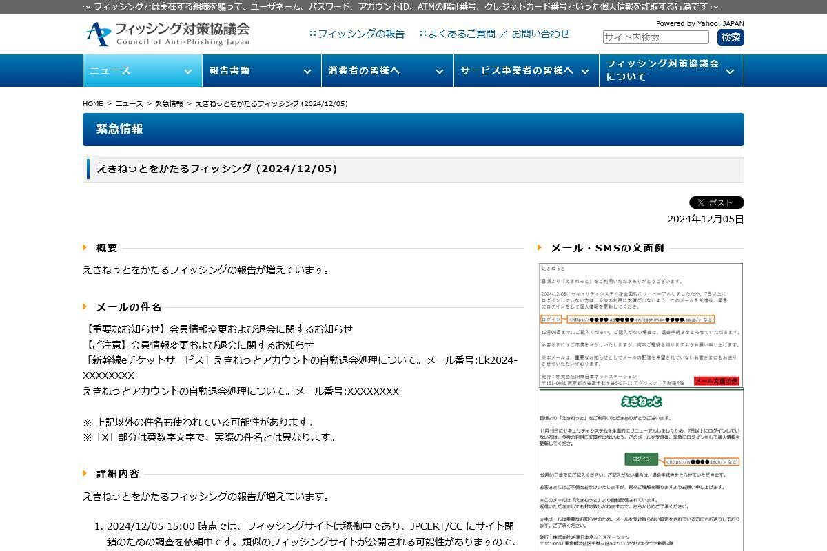This screenshot has width=827, height=551.
Task: Expand the 協議会について menu chevron
Action: (730, 71)
